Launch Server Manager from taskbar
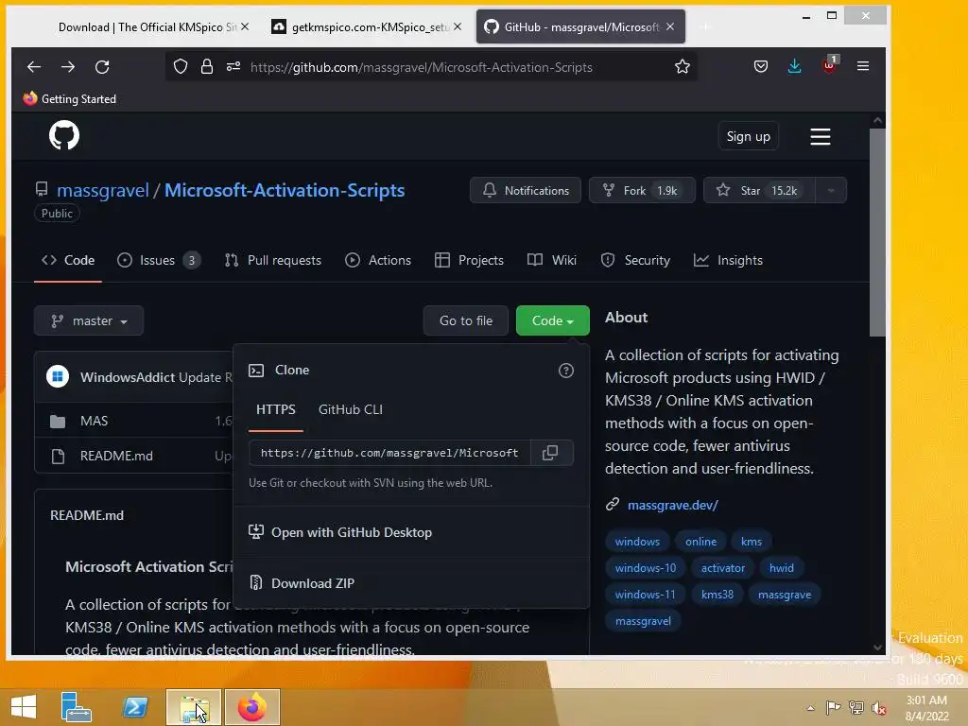The image size is (968, 726). click(x=76, y=706)
